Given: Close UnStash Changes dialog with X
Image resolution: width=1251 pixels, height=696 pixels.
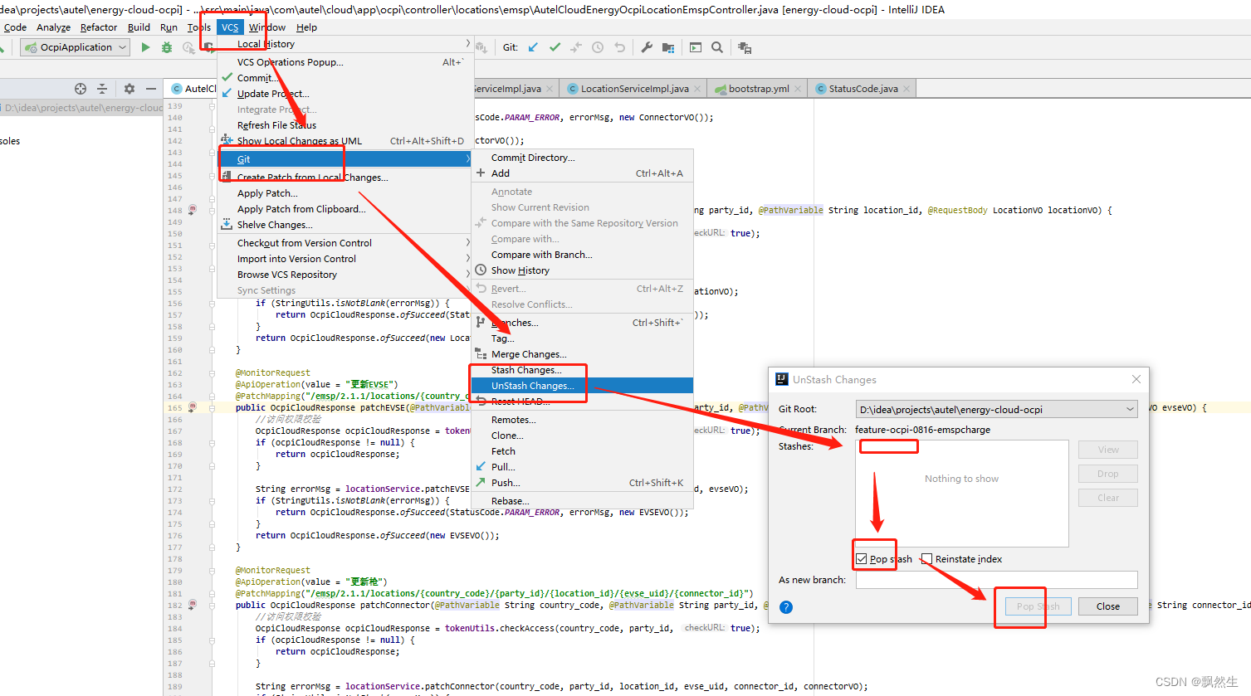Looking at the screenshot, I should 1136,379.
